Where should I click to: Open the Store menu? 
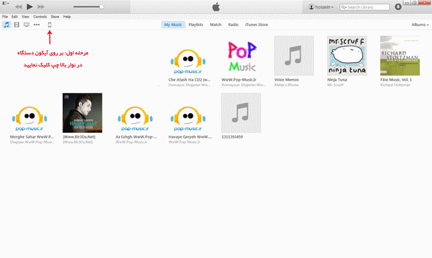[x=55, y=17]
